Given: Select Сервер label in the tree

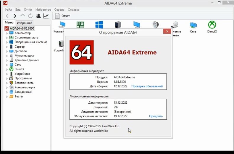Looking at the screenshot, I should 20,46.
